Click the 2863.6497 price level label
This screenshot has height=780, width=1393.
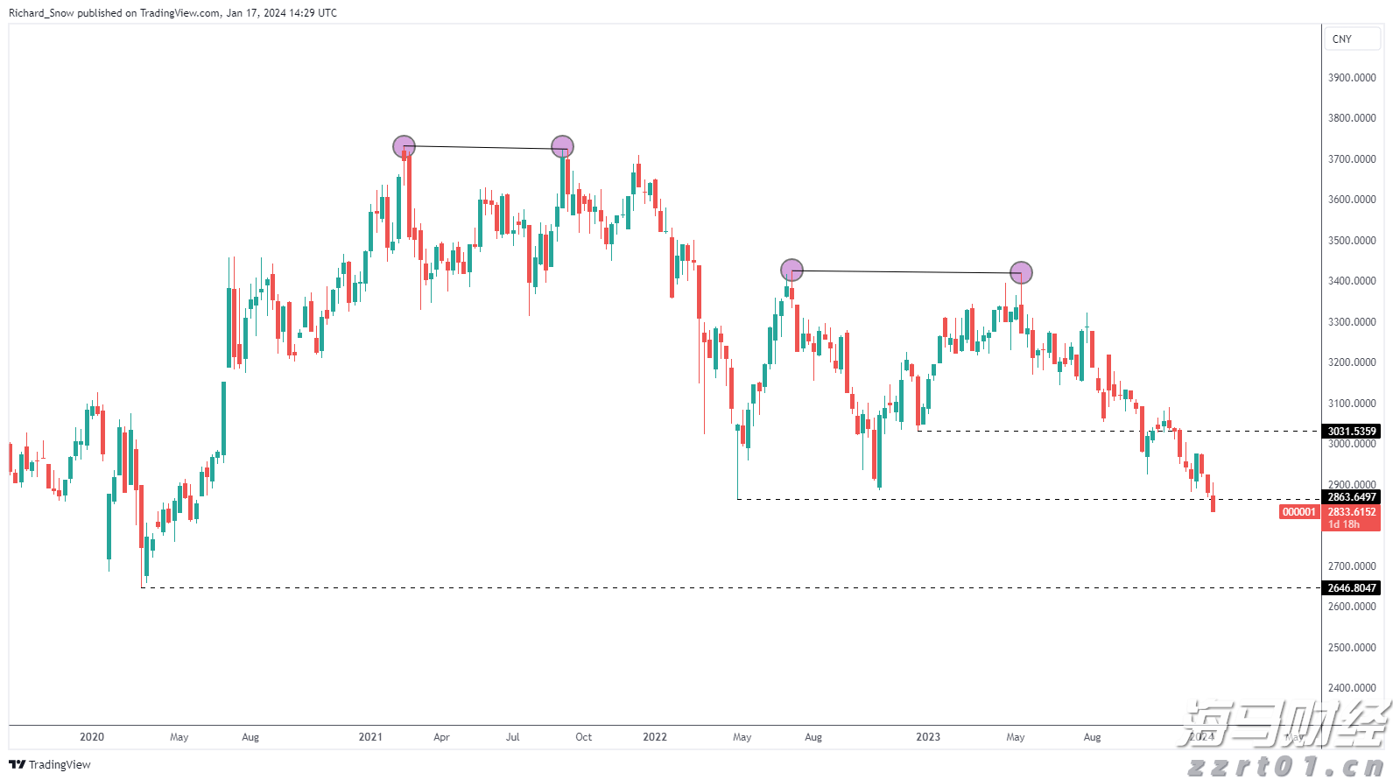click(x=1351, y=497)
